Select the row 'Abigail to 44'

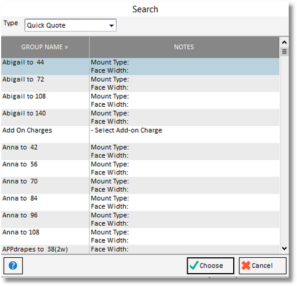point(140,66)
